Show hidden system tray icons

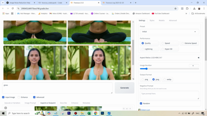click(x=179, y=113)
